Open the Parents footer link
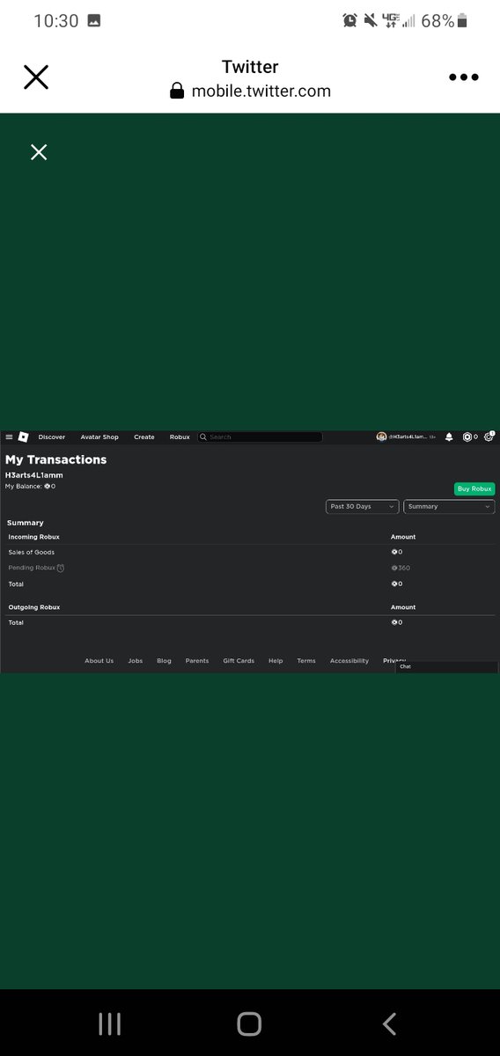This screenshot has height=1056, width=500. [x=197, y=661]
